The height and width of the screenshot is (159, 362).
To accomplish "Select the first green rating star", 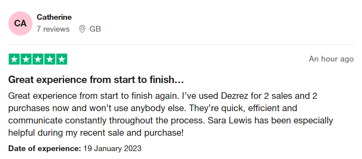I will pos(14,59).
